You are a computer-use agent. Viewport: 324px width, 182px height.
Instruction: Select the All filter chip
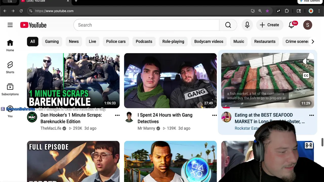33,41
